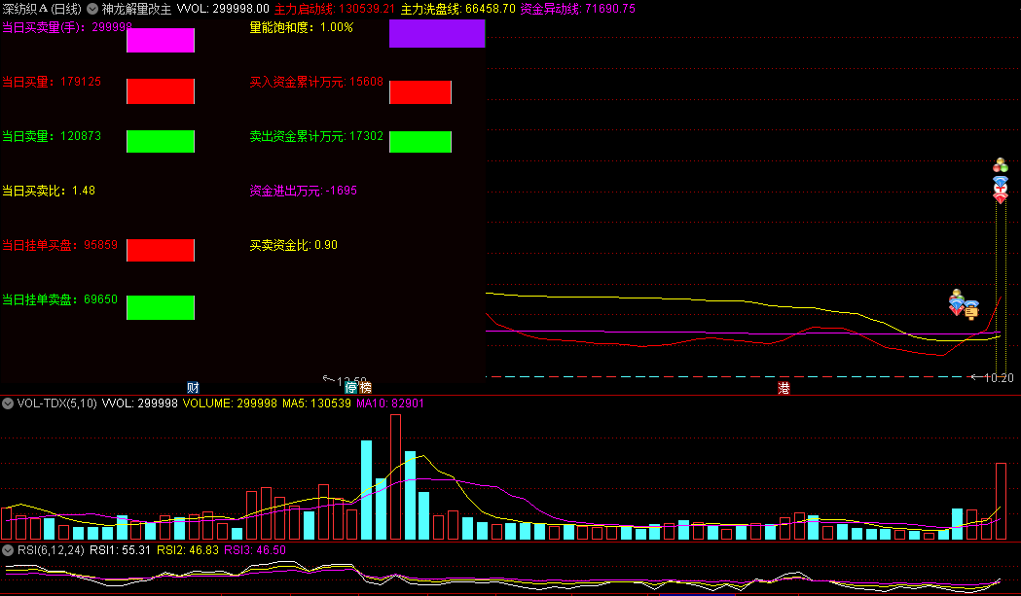Click the 当日卖量: 120873 text
This screenshot has height=596, width=1021.
pyautogui.click(x=52, y=136)
